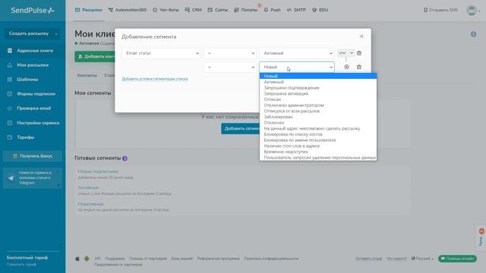Open the Активный value dropdown
This screenshot has height=273, width=486.
pyautogui.click(x=297, y=53)
